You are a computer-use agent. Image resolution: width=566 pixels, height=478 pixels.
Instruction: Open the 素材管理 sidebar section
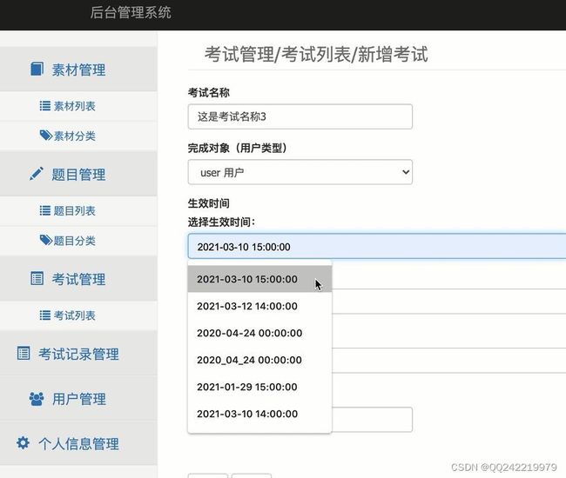78,69
